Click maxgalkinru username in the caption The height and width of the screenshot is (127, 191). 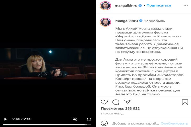click(127, 21)
